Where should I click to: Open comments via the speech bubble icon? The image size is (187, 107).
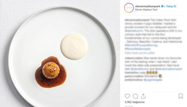[135, 96]
